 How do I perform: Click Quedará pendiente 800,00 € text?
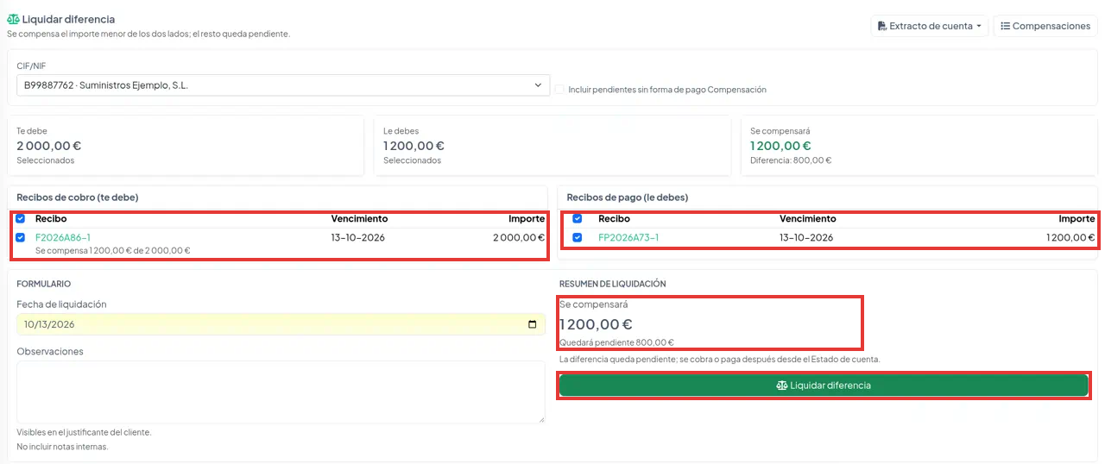tap(616, 342)
